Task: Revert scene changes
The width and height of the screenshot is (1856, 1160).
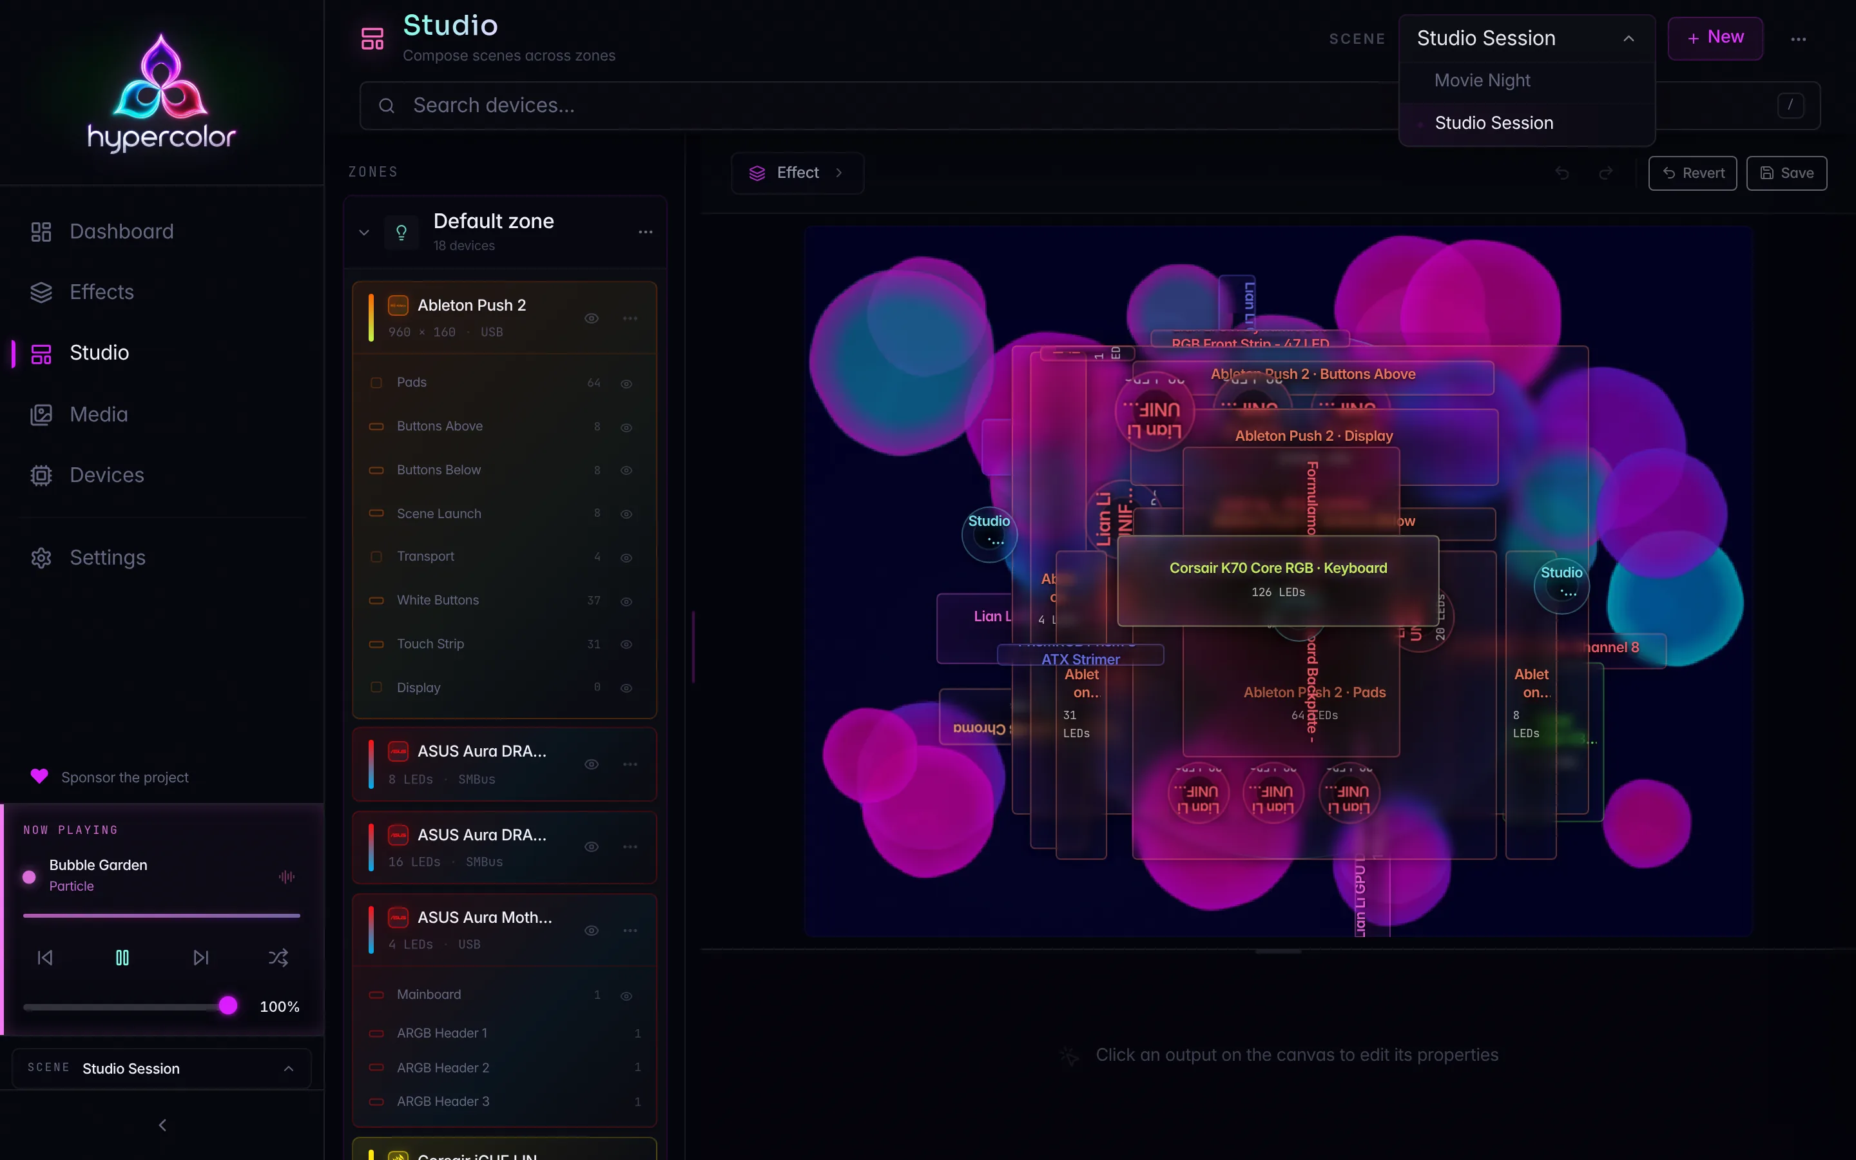Action: click(x=1693, y=173)
